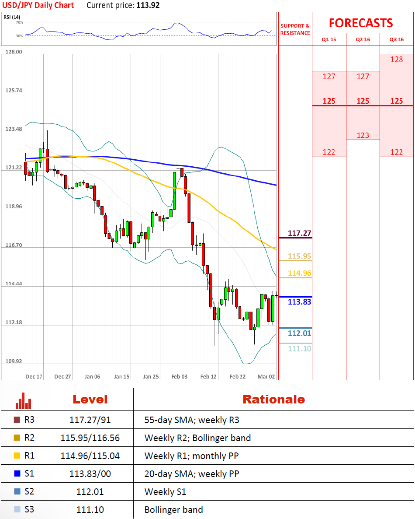
Task: Click the bold 125 value in Q1 16
Action: click(x=329, y=101)
